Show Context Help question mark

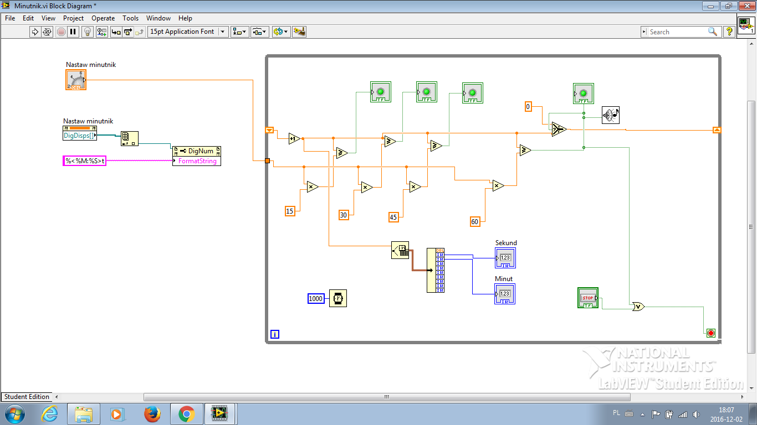point(729,32)
